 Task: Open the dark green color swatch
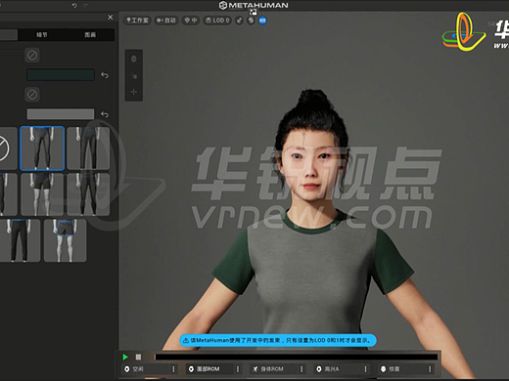(61, 75)
